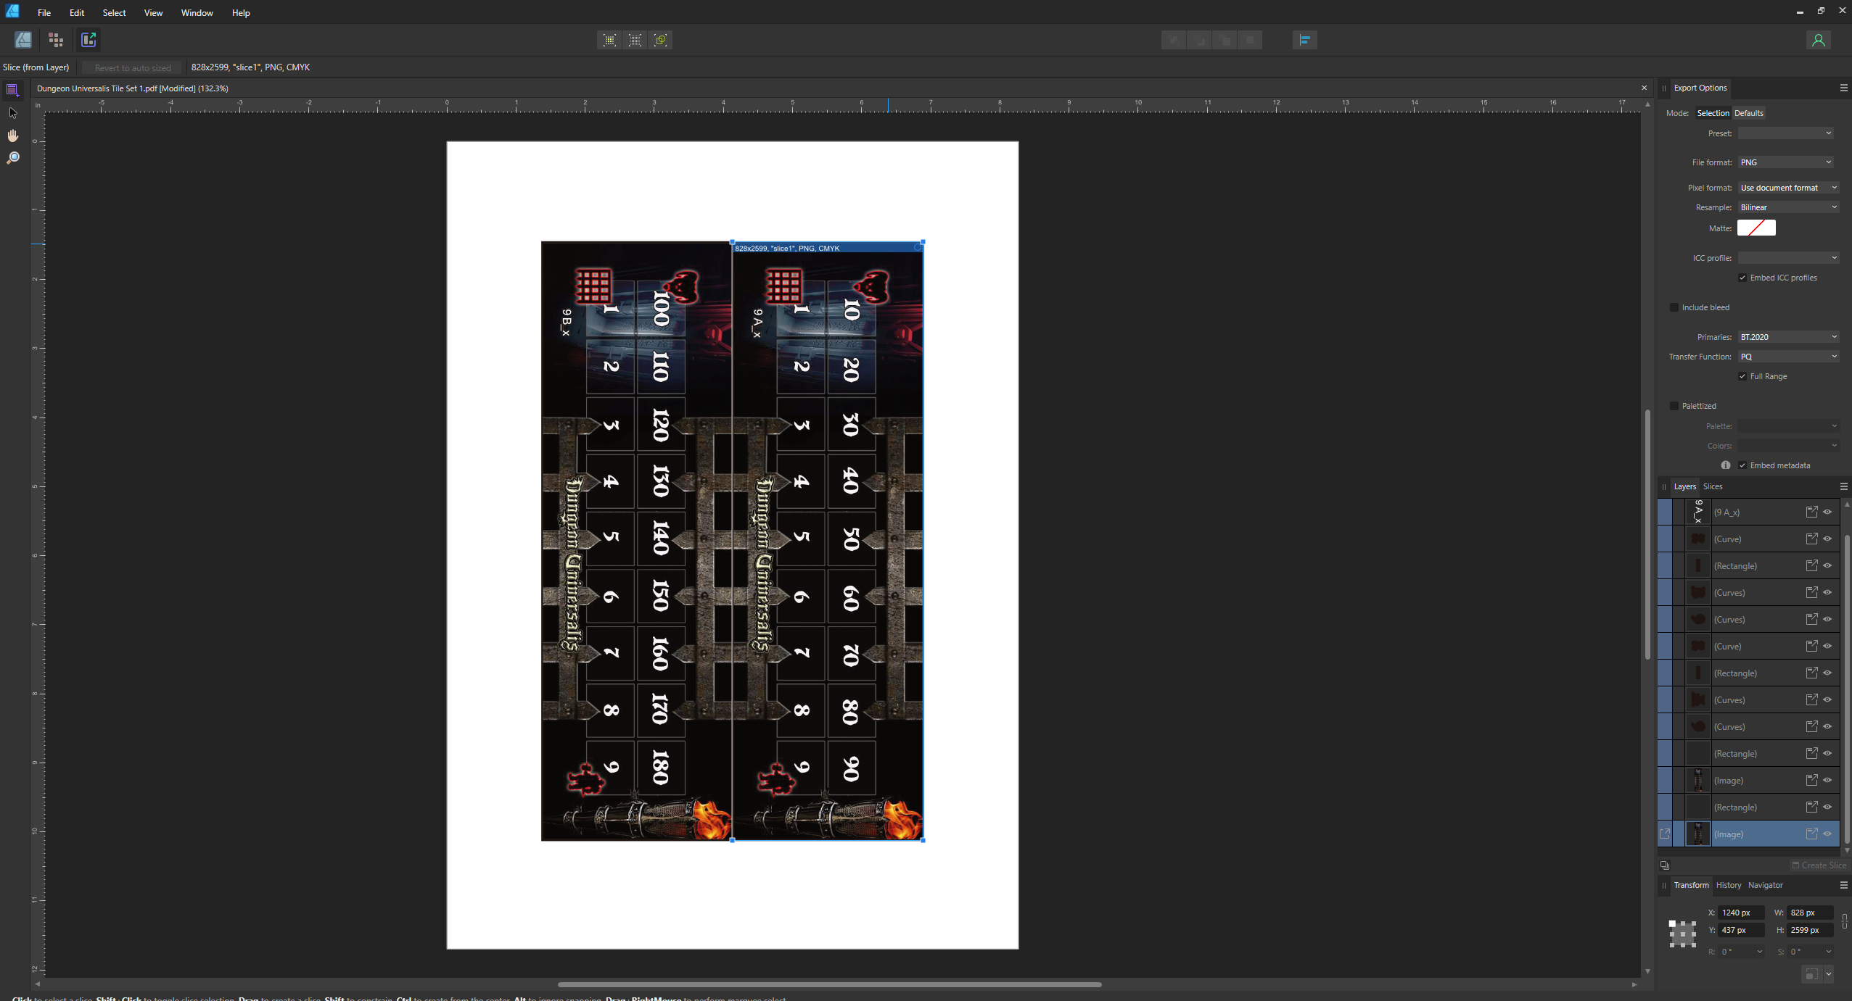Open the File menu
1852x1001 pixels.
click(x=44, y=12)
